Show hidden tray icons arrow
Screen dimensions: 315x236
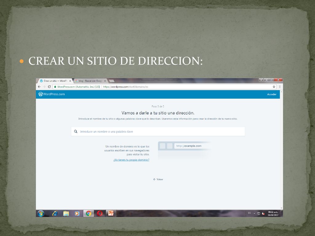[254, 214]
